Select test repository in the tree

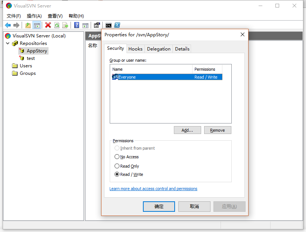pyautogui.click(x=31, y=58)
